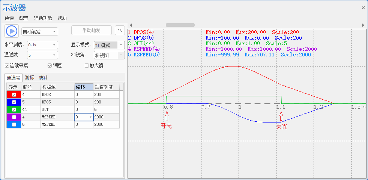Open the 通道 menu
Screen dimensions: 368x180
[x=9, y=18]
